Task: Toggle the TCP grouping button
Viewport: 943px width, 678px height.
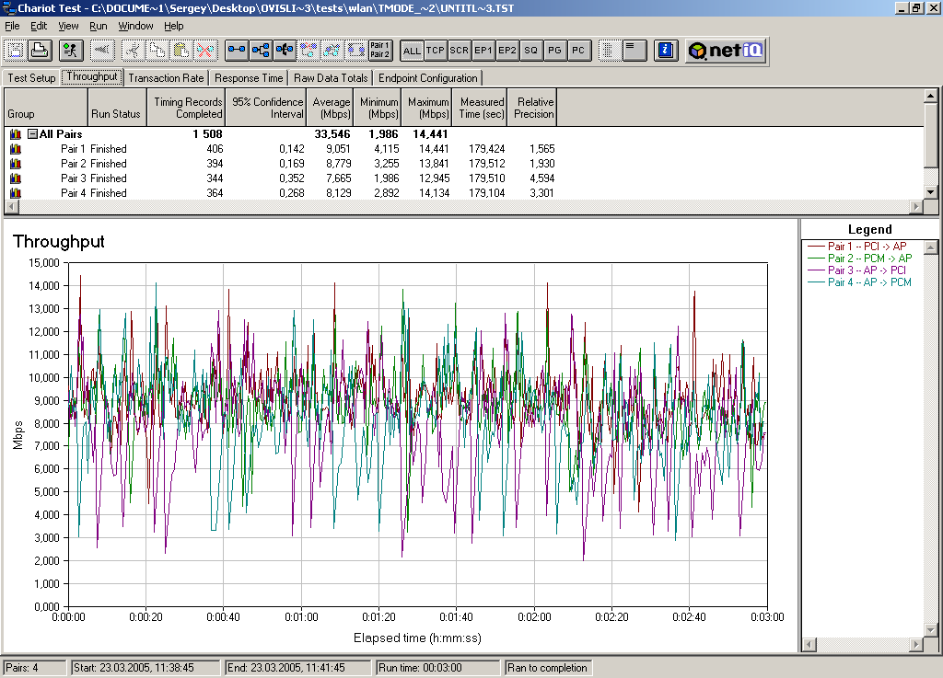Action: coord(436,51)
